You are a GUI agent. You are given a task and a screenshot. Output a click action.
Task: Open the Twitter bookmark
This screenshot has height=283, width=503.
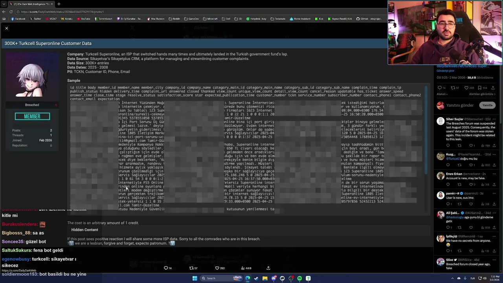(x=35, y=19)
